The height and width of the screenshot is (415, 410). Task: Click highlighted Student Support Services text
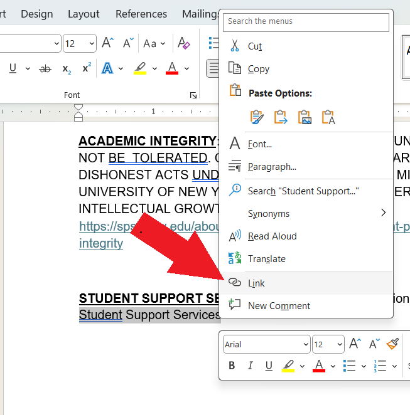(149, 315)
